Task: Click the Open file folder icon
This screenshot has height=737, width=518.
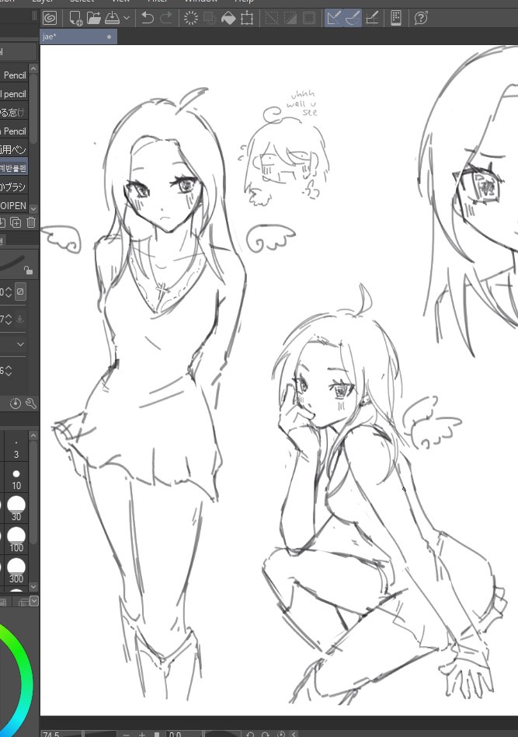Action: tap(94, 19)
